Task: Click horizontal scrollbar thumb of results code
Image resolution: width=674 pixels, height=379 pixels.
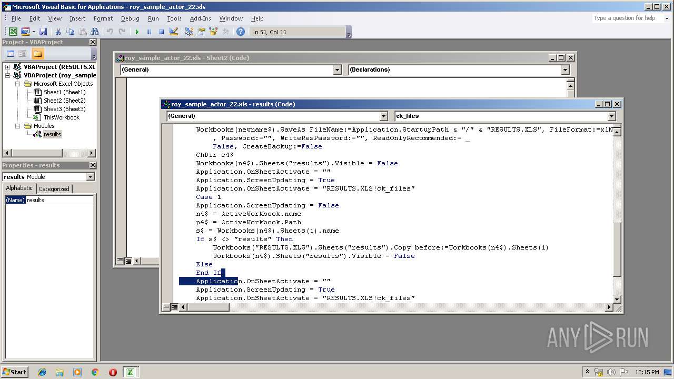Action: 209,307
